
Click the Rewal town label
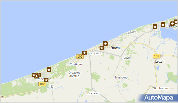[115, 48]
